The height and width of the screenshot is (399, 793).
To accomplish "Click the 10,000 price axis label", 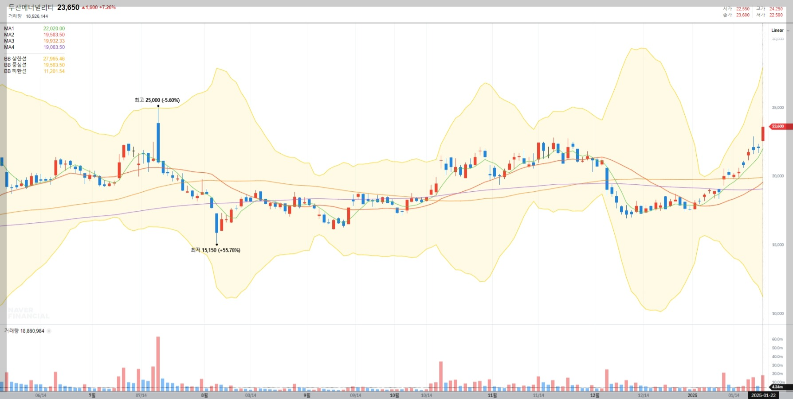I will coord(777,313).
